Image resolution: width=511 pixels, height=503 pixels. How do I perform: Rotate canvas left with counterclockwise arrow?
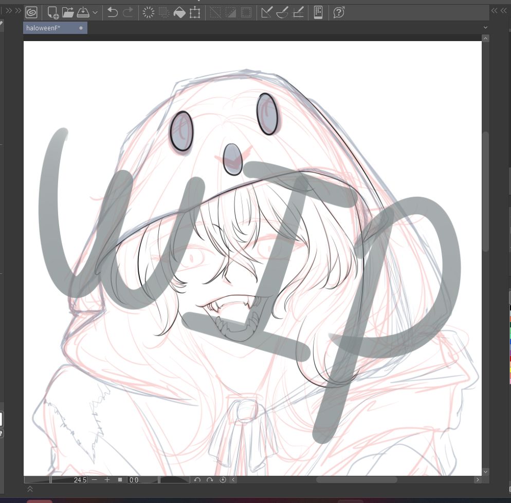click(197, 479)
